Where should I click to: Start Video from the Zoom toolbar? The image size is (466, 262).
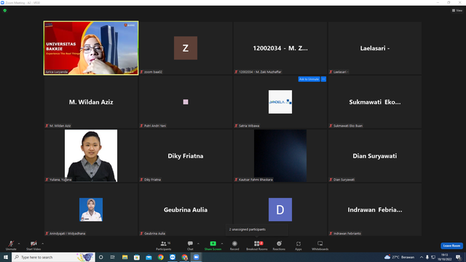coord(33,245)
